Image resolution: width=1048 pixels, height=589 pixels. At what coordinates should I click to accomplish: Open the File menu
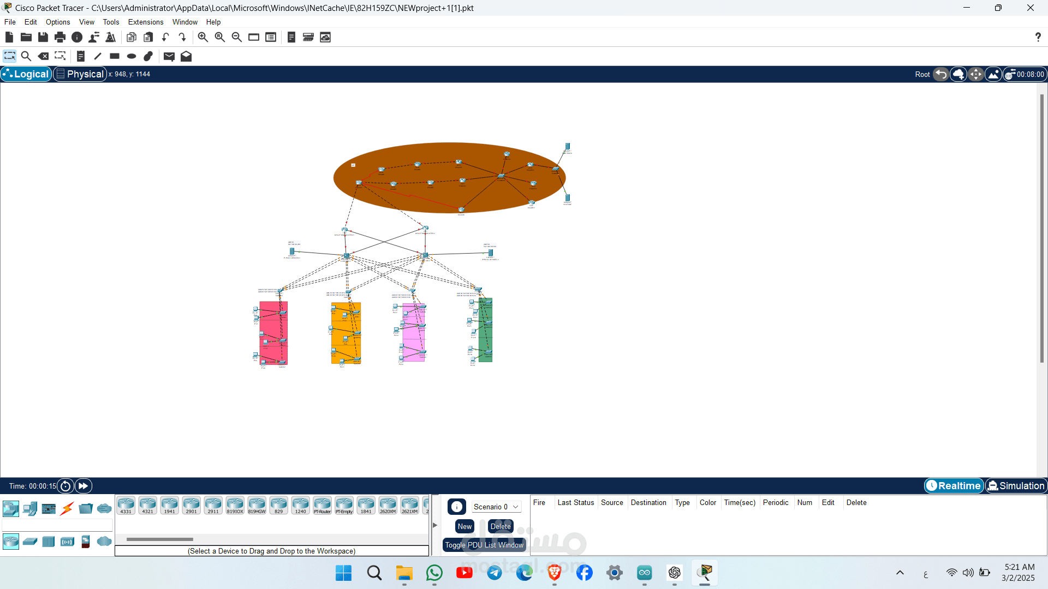(x=10, y=22)
